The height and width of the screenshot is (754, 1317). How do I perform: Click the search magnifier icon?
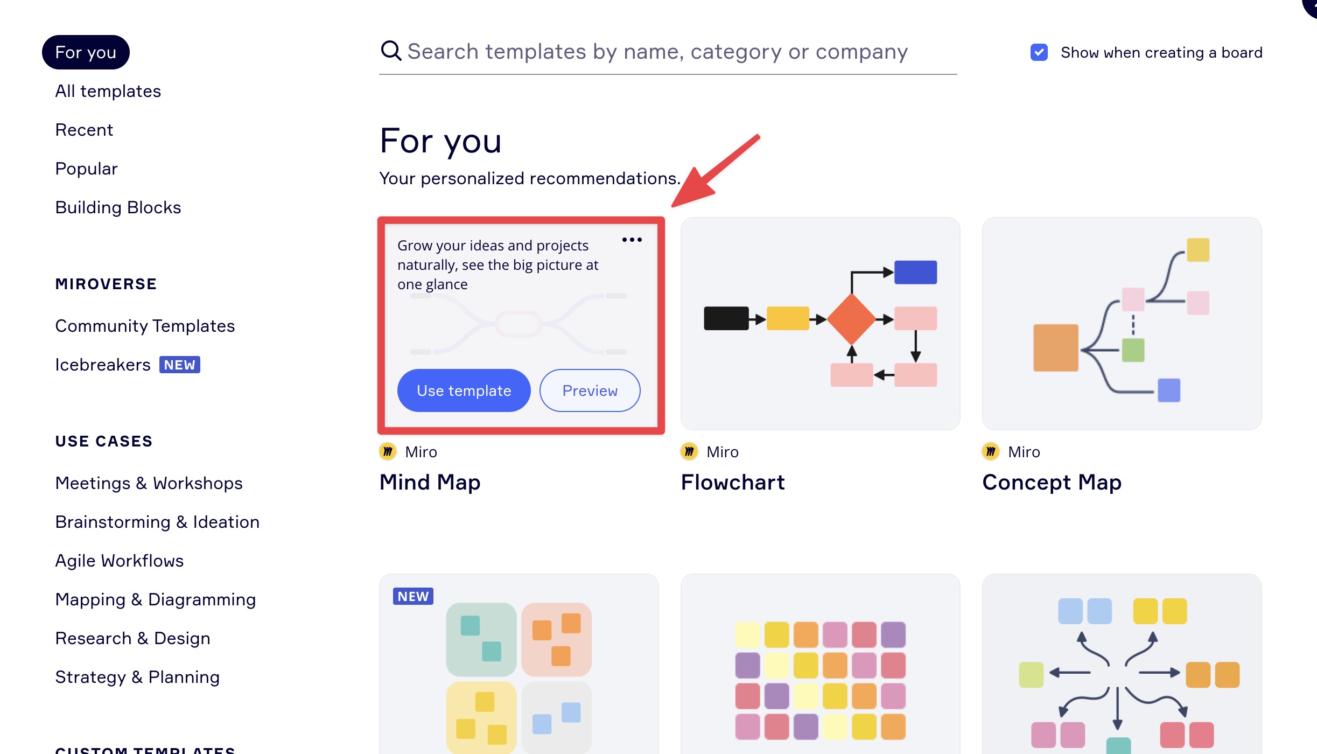click(391, 51)
